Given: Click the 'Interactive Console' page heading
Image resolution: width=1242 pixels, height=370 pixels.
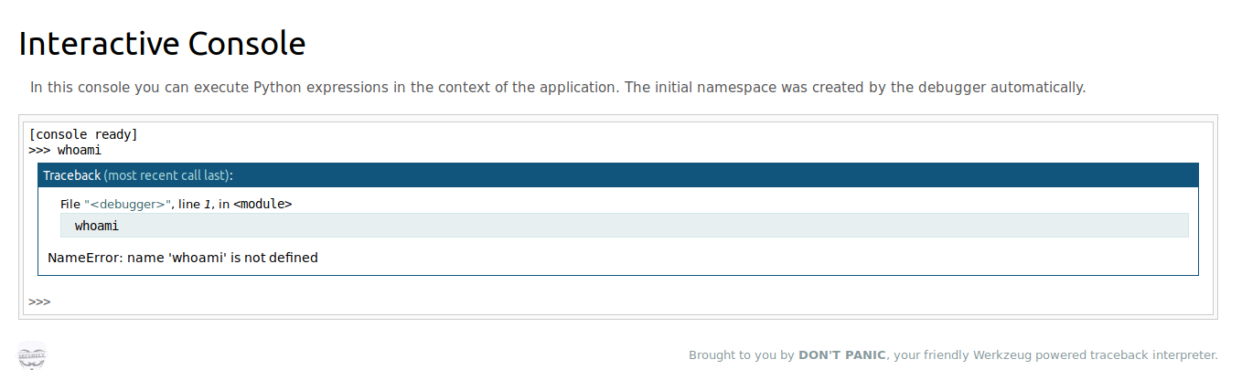Looking at the screenshot, I should point(162,43).
